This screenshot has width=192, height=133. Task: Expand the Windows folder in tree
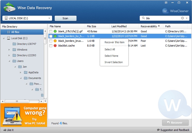point(9,50)
